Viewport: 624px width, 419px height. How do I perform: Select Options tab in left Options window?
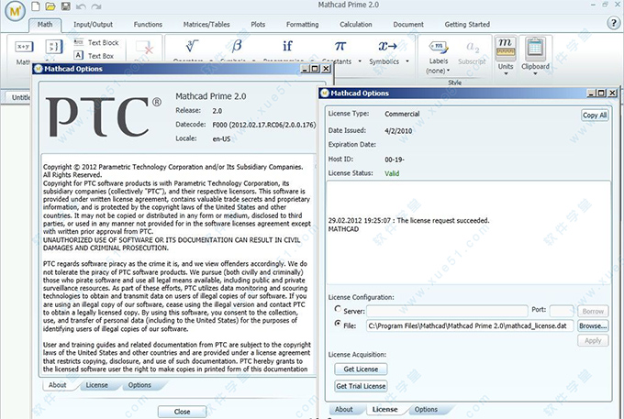pos(139,385)
